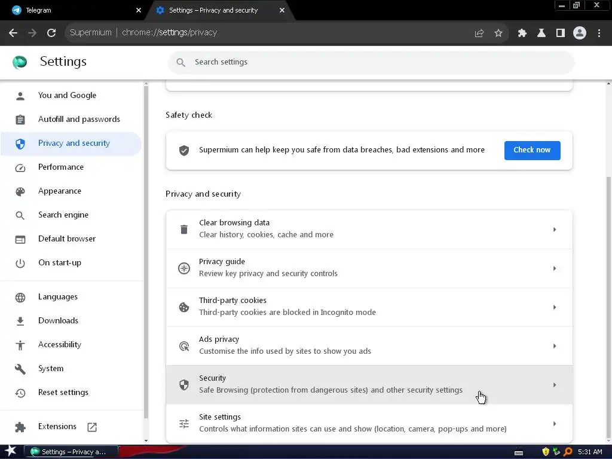This screenshot has width=612, height=459.
Task: Click the sidebar scrollbar down arrow
Action: click(x=146, y=440)
